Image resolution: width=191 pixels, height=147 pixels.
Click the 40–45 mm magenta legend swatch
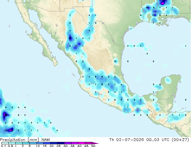(82, 143)
